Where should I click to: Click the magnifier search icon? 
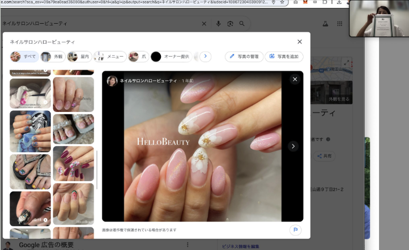tap(242, 24)
